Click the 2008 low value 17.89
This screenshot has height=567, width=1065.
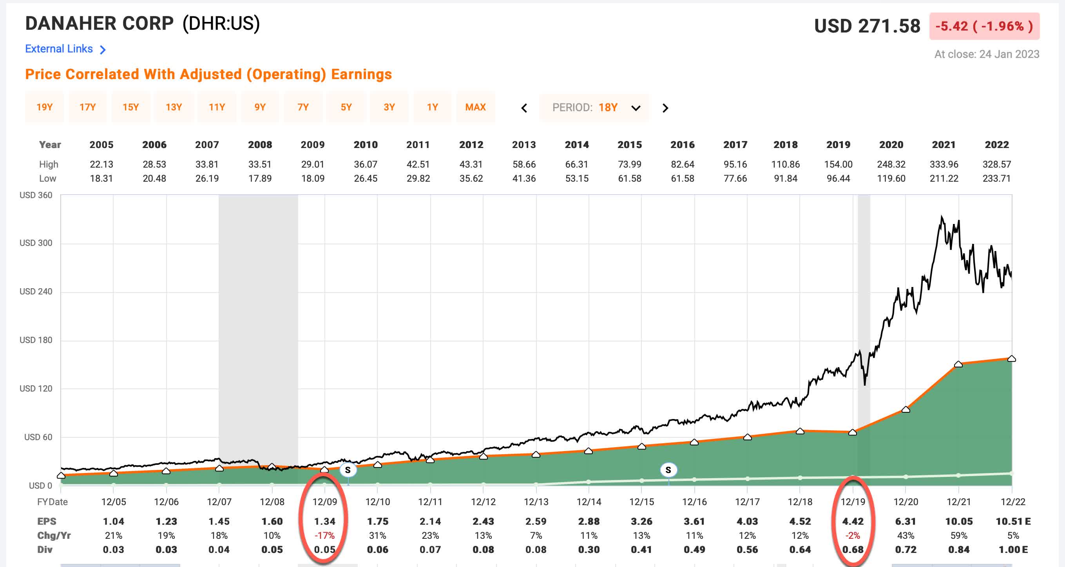click(260, 178)
